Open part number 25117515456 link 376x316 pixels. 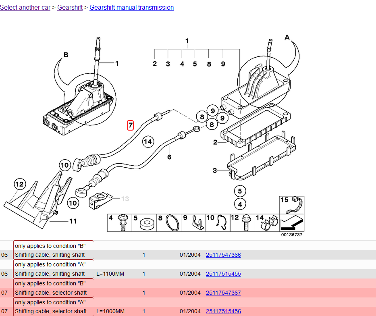click(223, 311)
